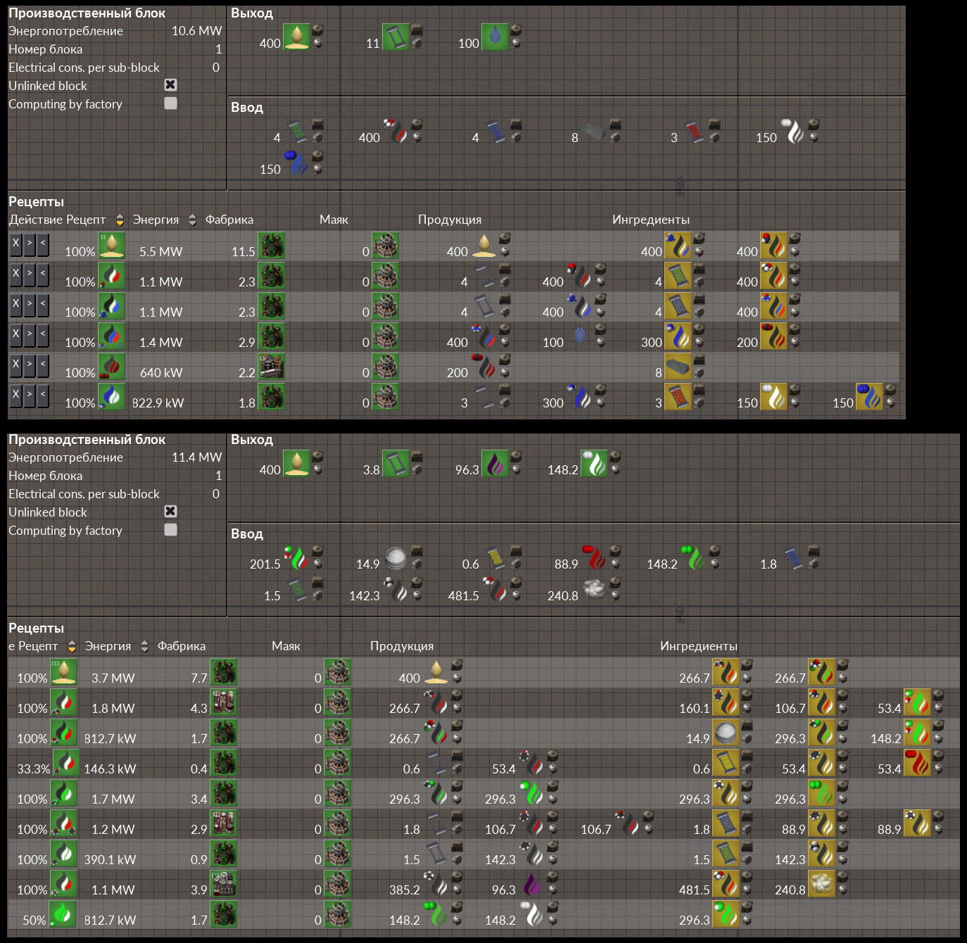Click the 148.2 output fluid in lower Выход
The width and height of the screenshot is (967, 943).
594,463
